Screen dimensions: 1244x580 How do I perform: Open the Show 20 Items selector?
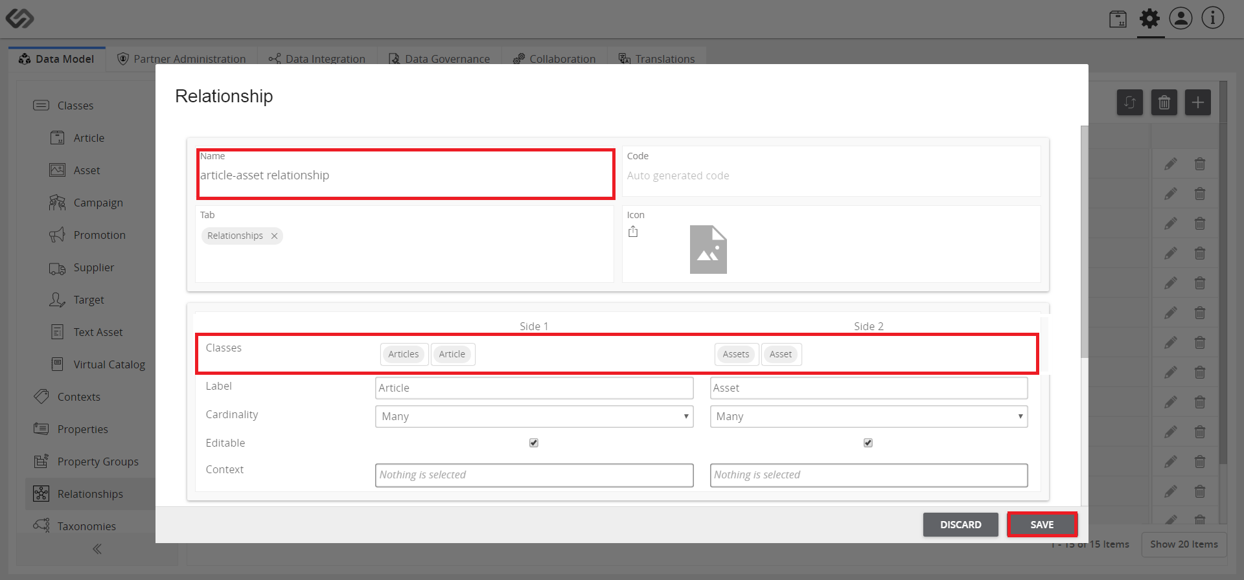pos(1184,544)
